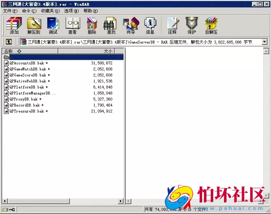This screenshot has width=271, height=214.
Task: Click the 添加 (Add) toolbar icon
Action: (14, 25)
